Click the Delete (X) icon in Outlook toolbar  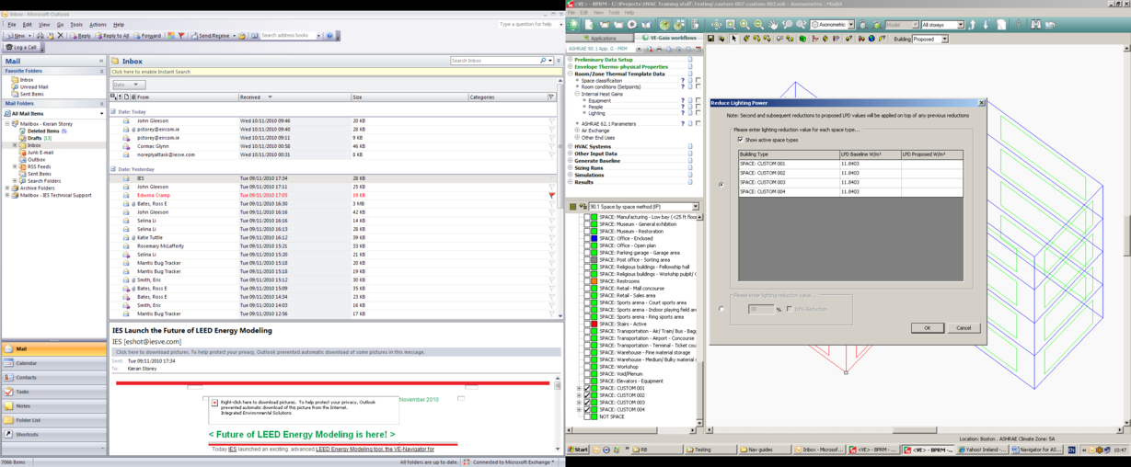point(61,36)
